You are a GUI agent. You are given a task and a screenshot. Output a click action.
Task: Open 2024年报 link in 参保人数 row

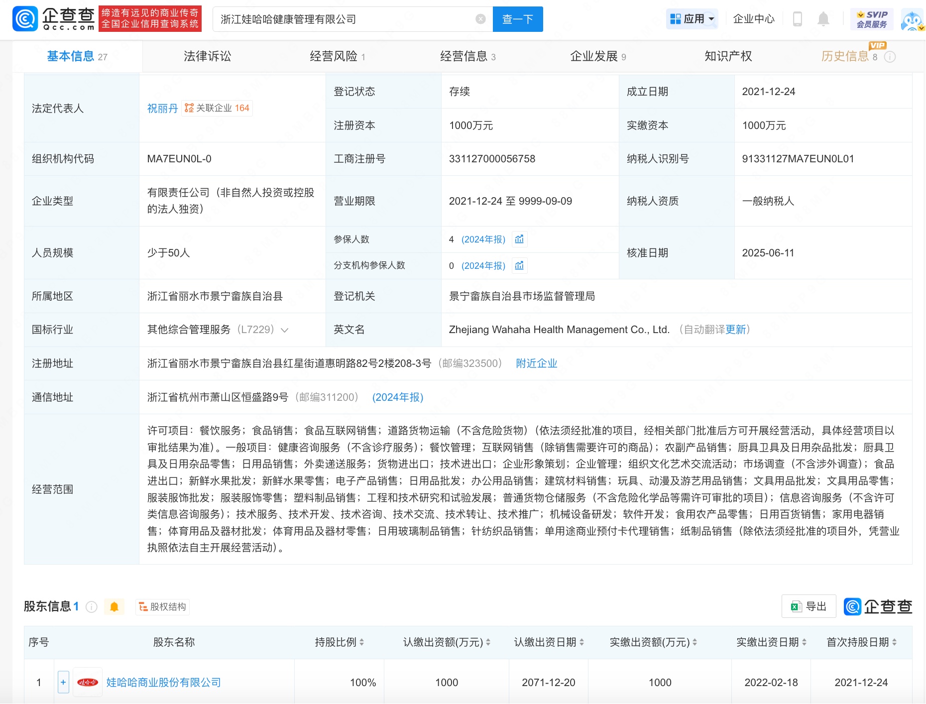(x=483, y=239)
